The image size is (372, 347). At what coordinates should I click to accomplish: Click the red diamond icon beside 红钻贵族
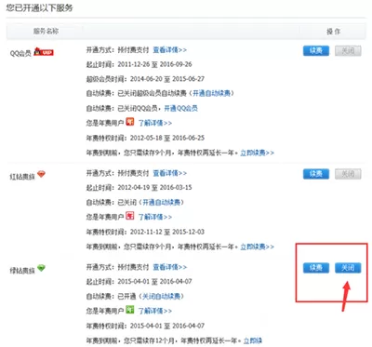click(x=41, y=174)
